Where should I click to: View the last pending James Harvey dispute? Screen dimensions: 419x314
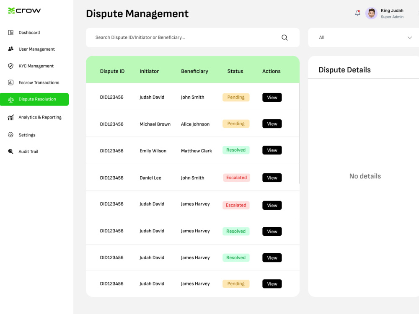(x=272, y=284)
